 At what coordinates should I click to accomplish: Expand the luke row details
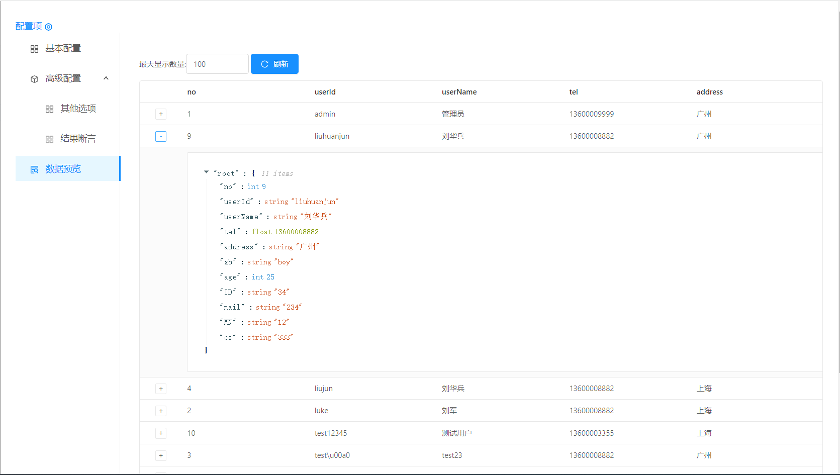161,411
